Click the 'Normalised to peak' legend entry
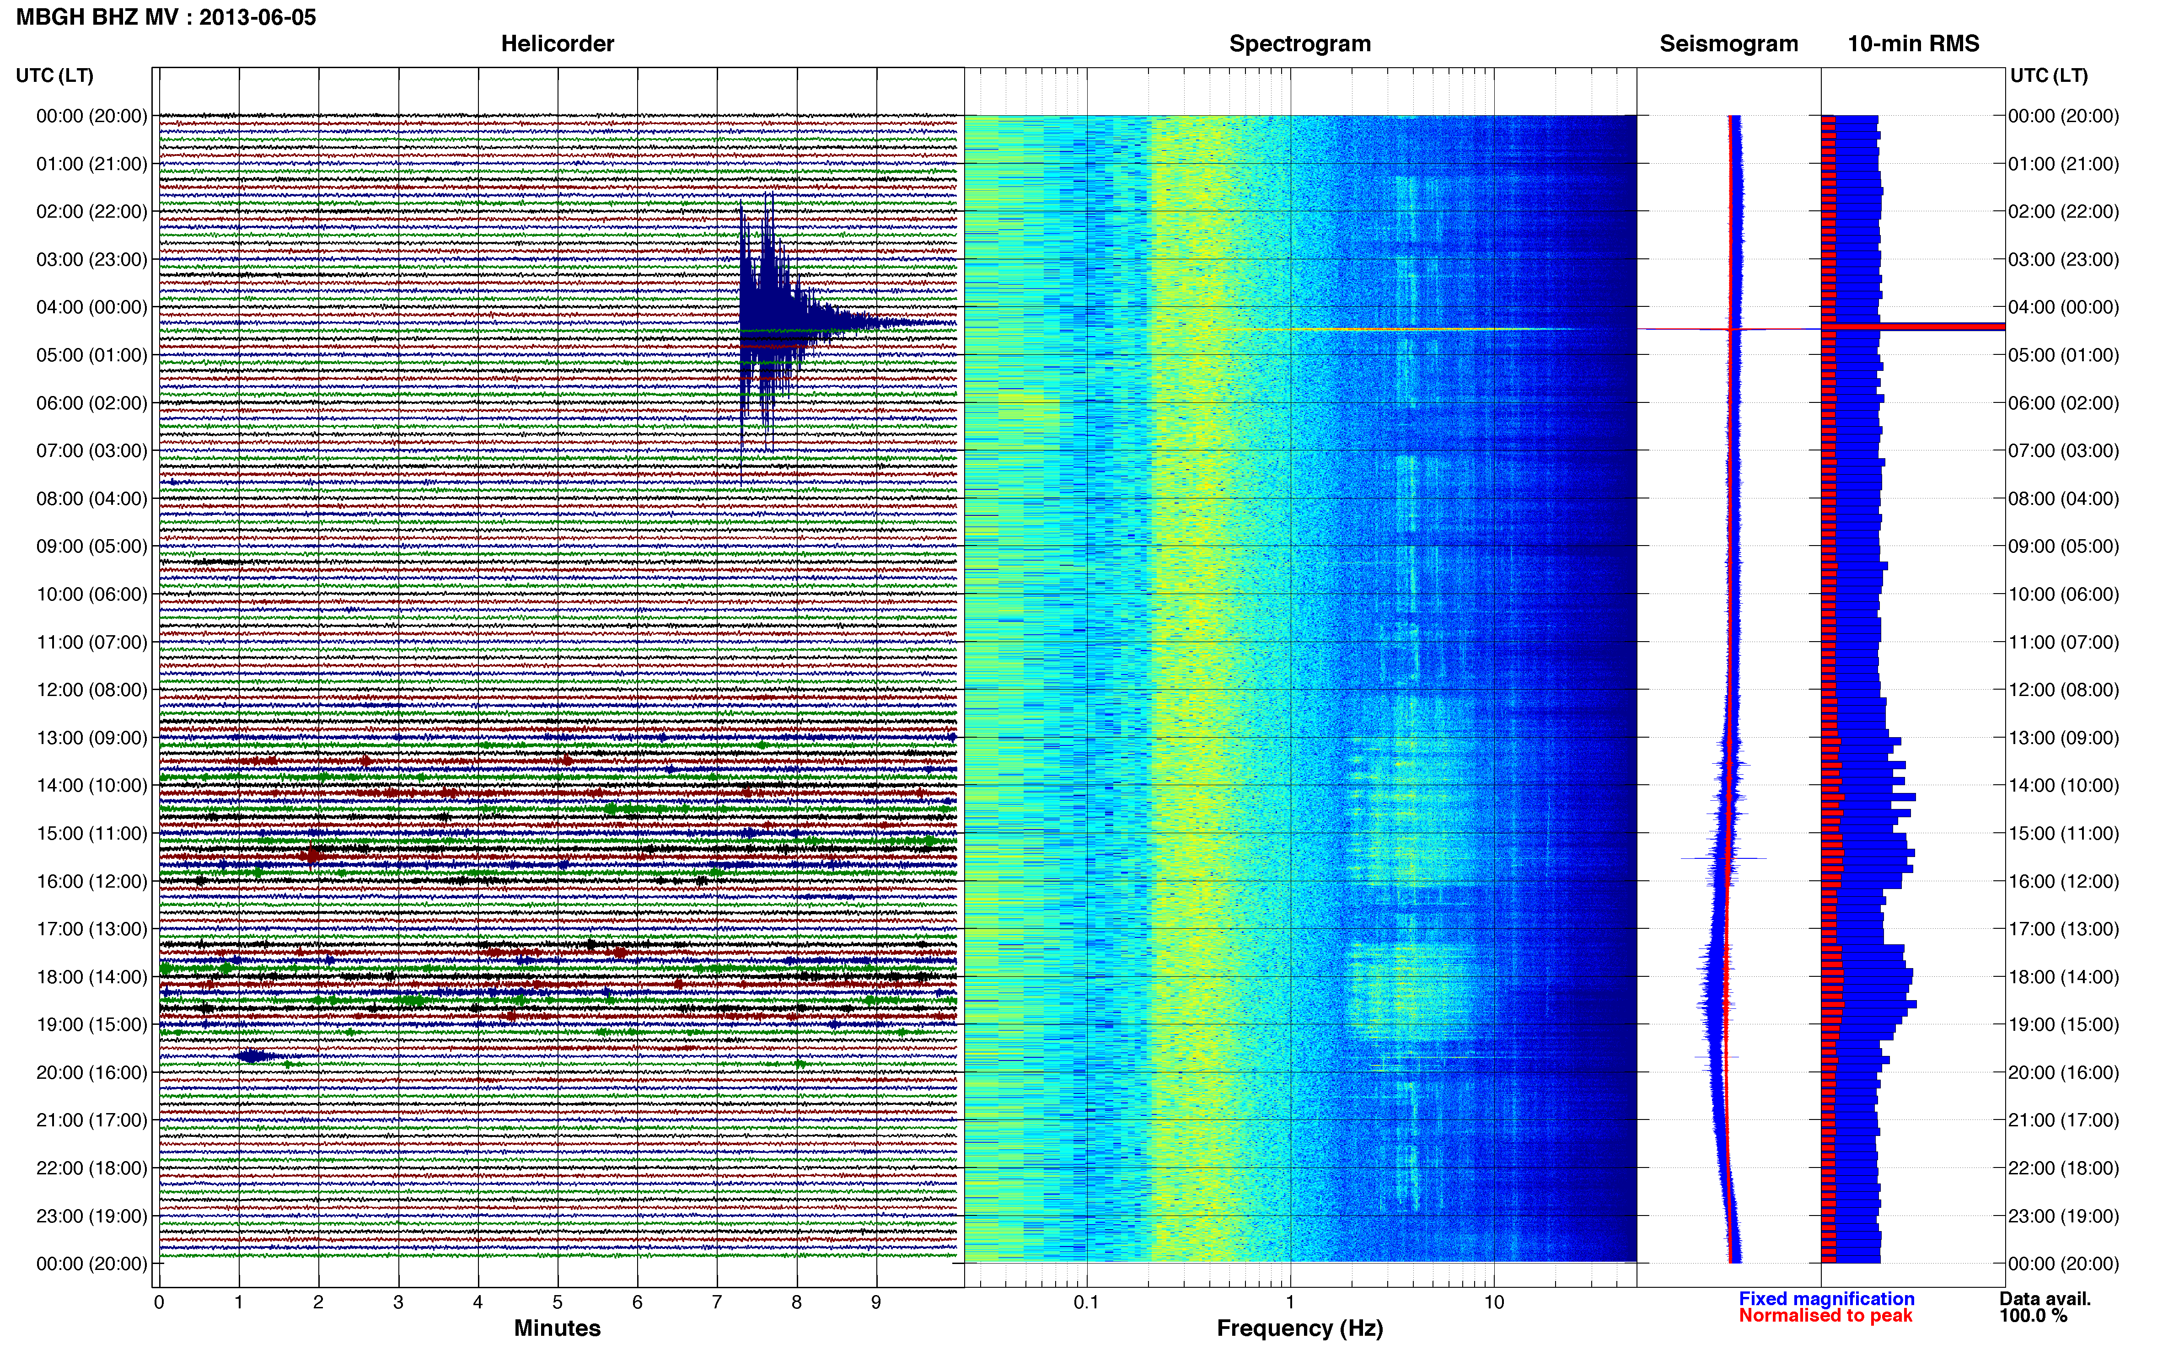The height and width of the screenshot is (1355, 2168). [1825, 1316]
